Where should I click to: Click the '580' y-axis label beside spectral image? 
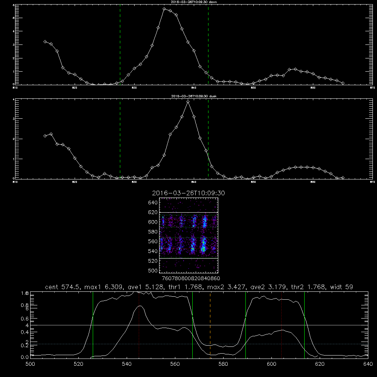(153, 232)
